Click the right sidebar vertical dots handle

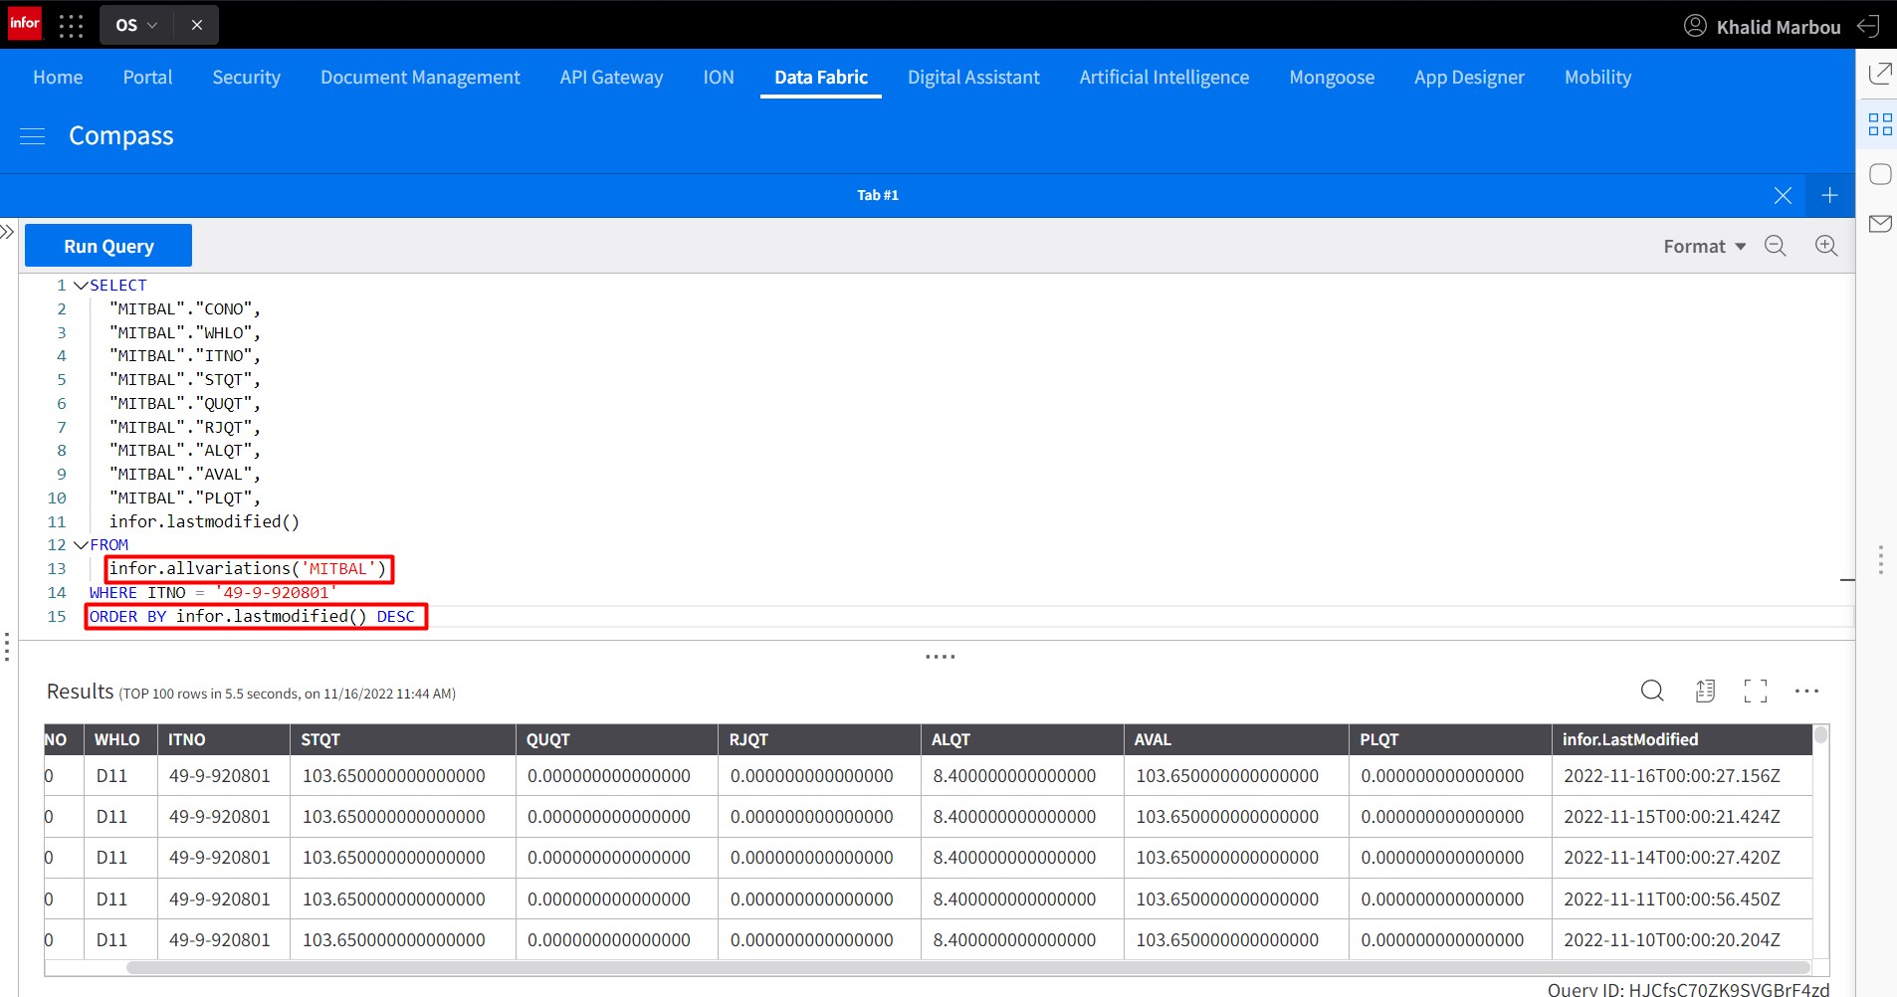point(1880,559)
